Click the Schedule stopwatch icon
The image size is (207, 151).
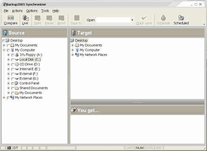click(x=163, y=18)
